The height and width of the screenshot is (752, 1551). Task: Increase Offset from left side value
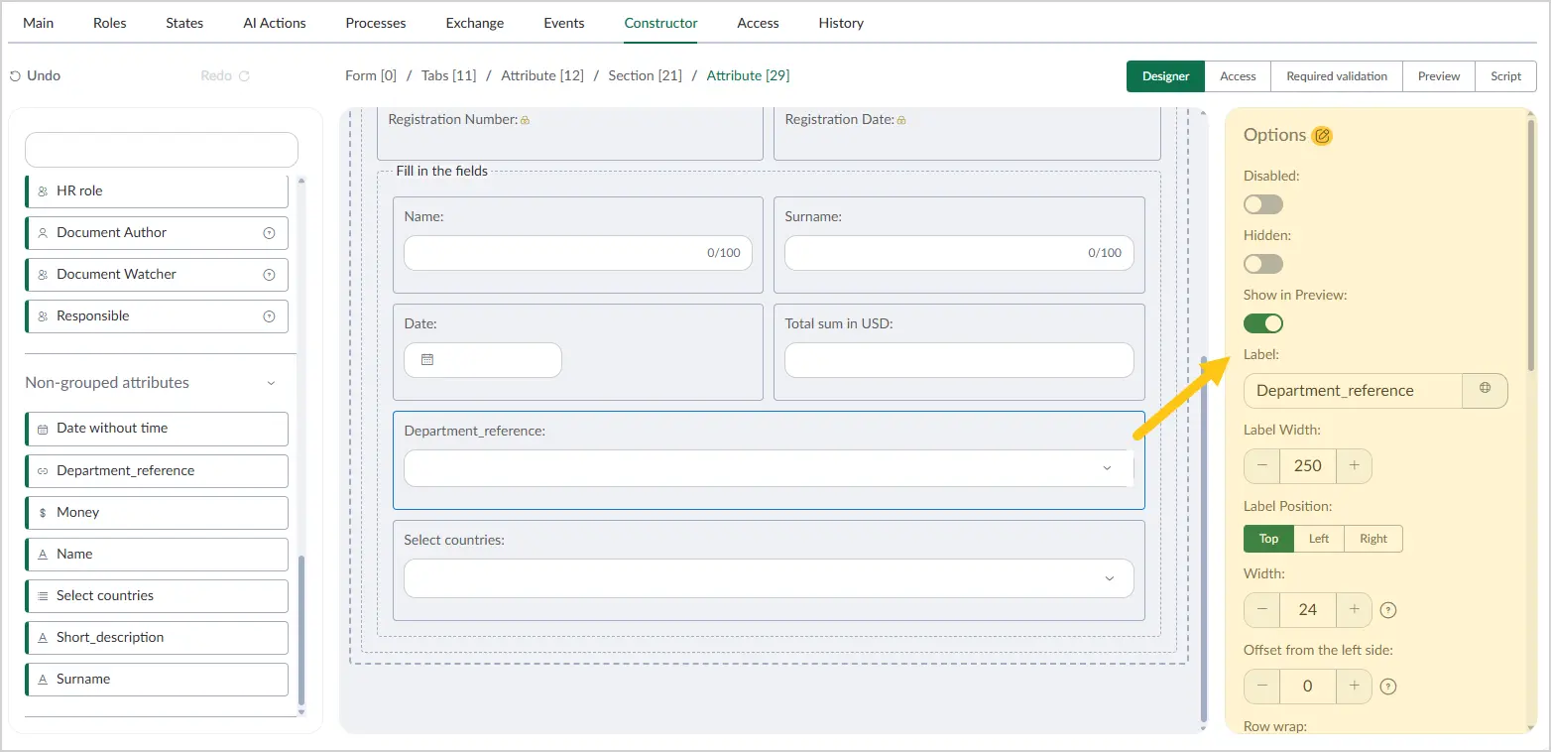(1354, 686)
